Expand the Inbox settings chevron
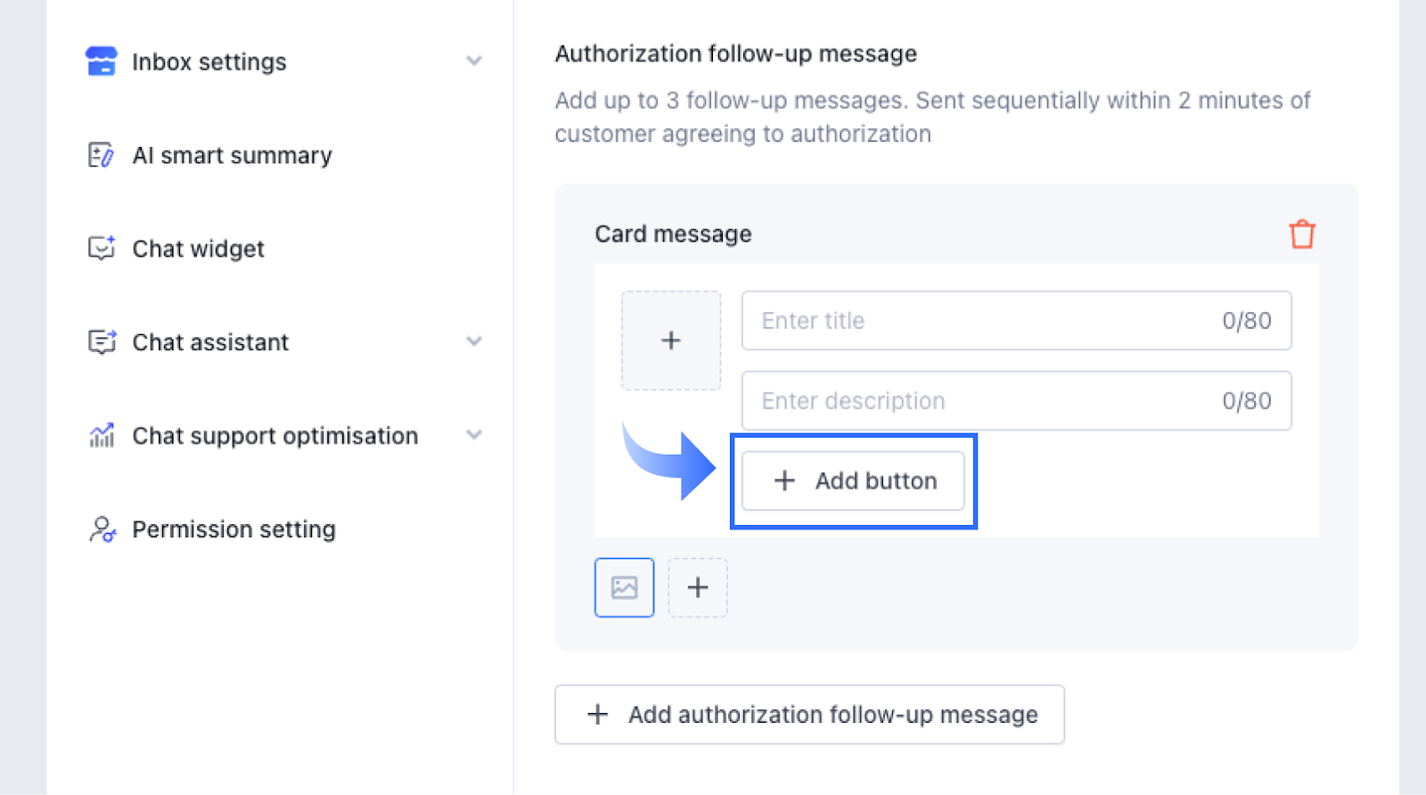 pos(474,61)
